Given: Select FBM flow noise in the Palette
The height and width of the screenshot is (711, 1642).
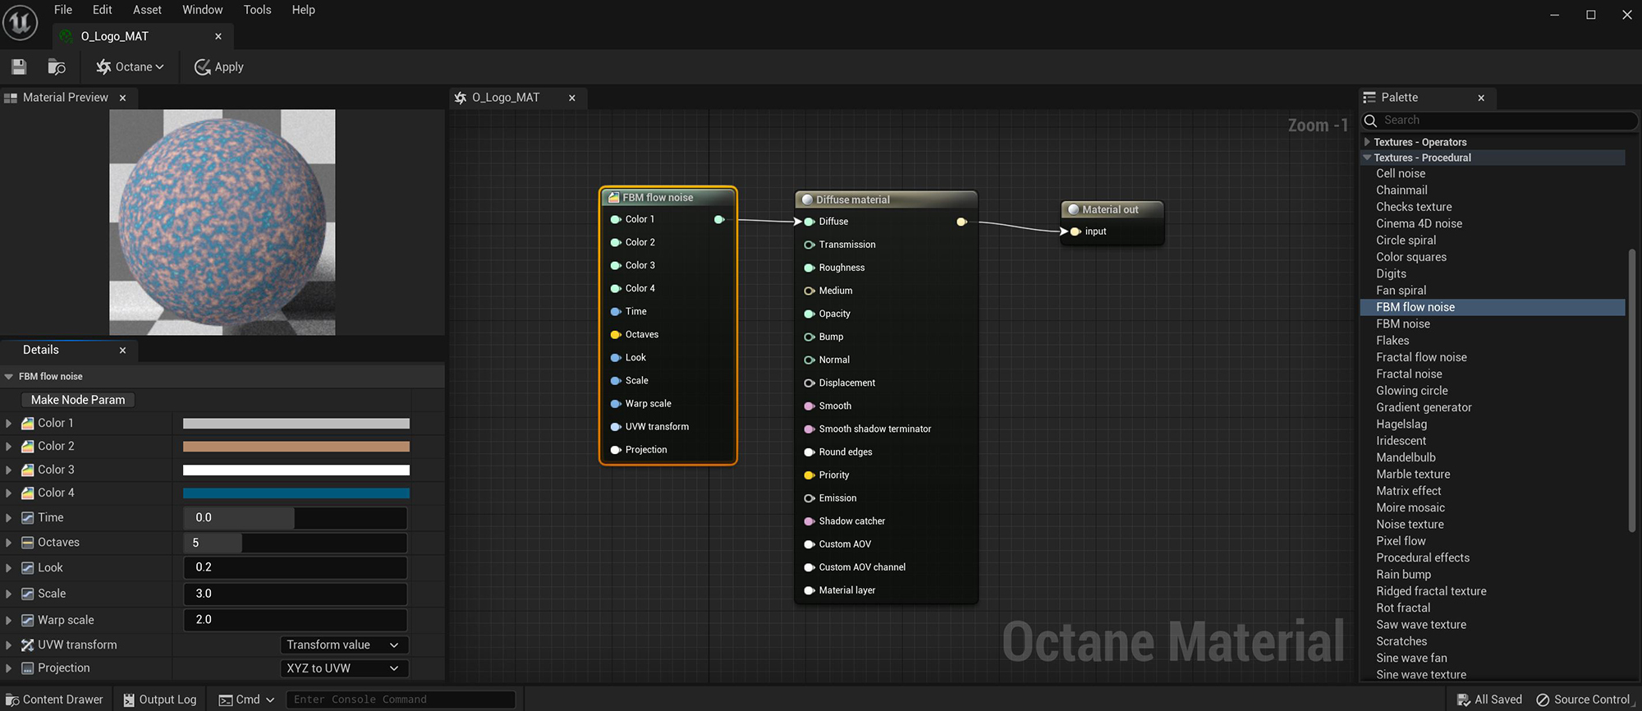Looking at the screenshot, I should (x=1493, y=307).
